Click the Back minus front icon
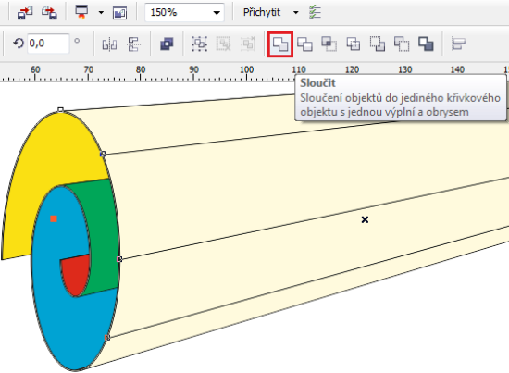The height and width of the screenshot is (373, 509). pos(402,44)
